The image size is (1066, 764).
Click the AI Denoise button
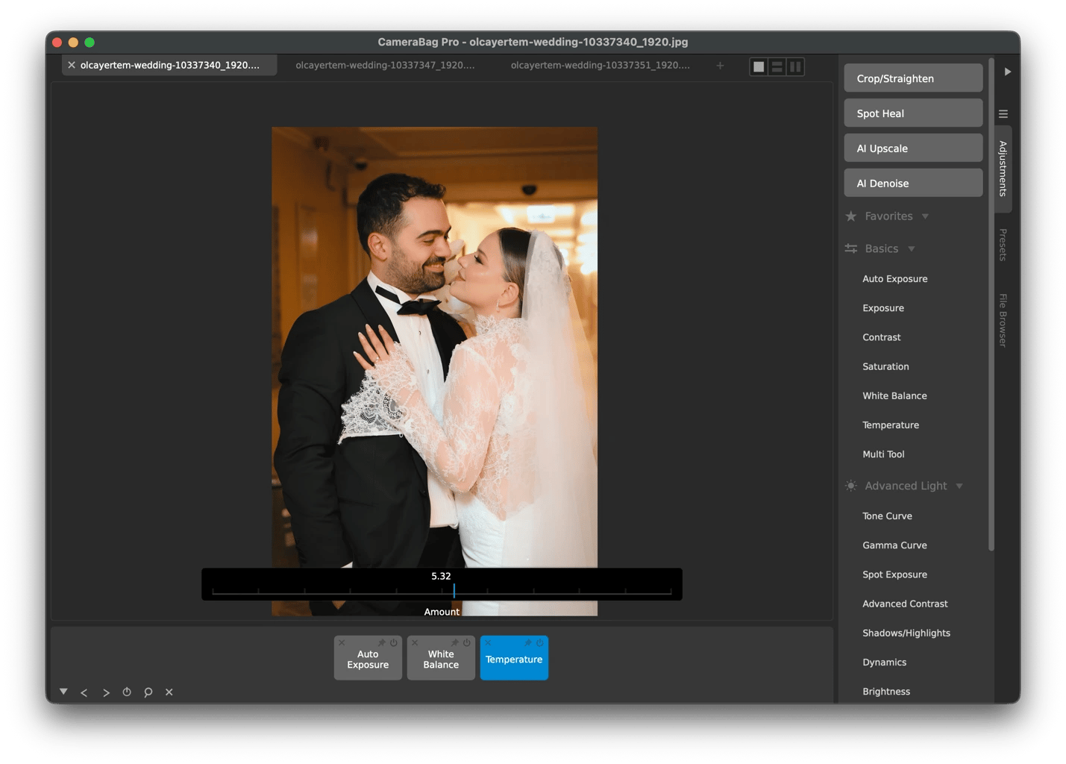click(x=913, y=184)
